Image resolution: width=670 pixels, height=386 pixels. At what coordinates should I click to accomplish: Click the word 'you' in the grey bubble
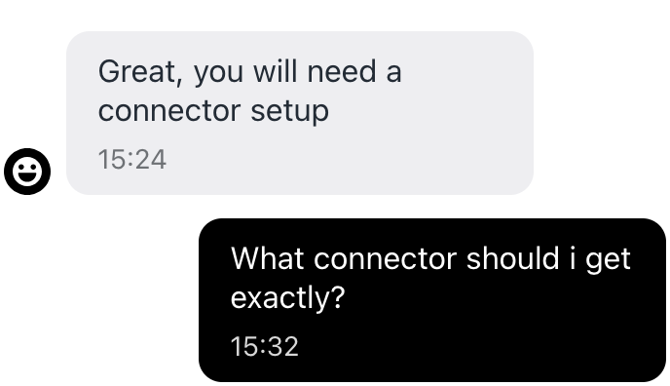click(x=218, y=73)
